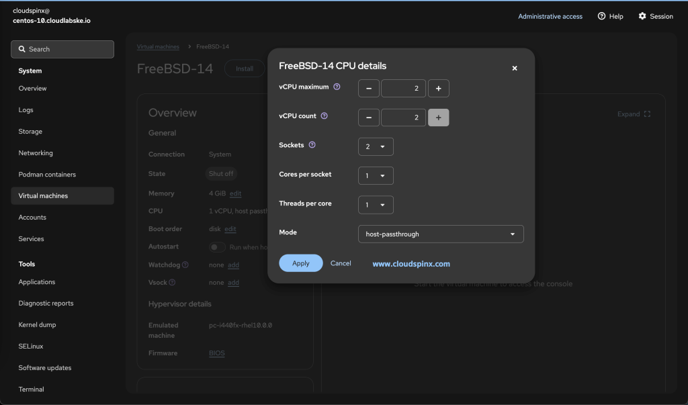
Task: Click the Search input field
Action: pos(62,49)
